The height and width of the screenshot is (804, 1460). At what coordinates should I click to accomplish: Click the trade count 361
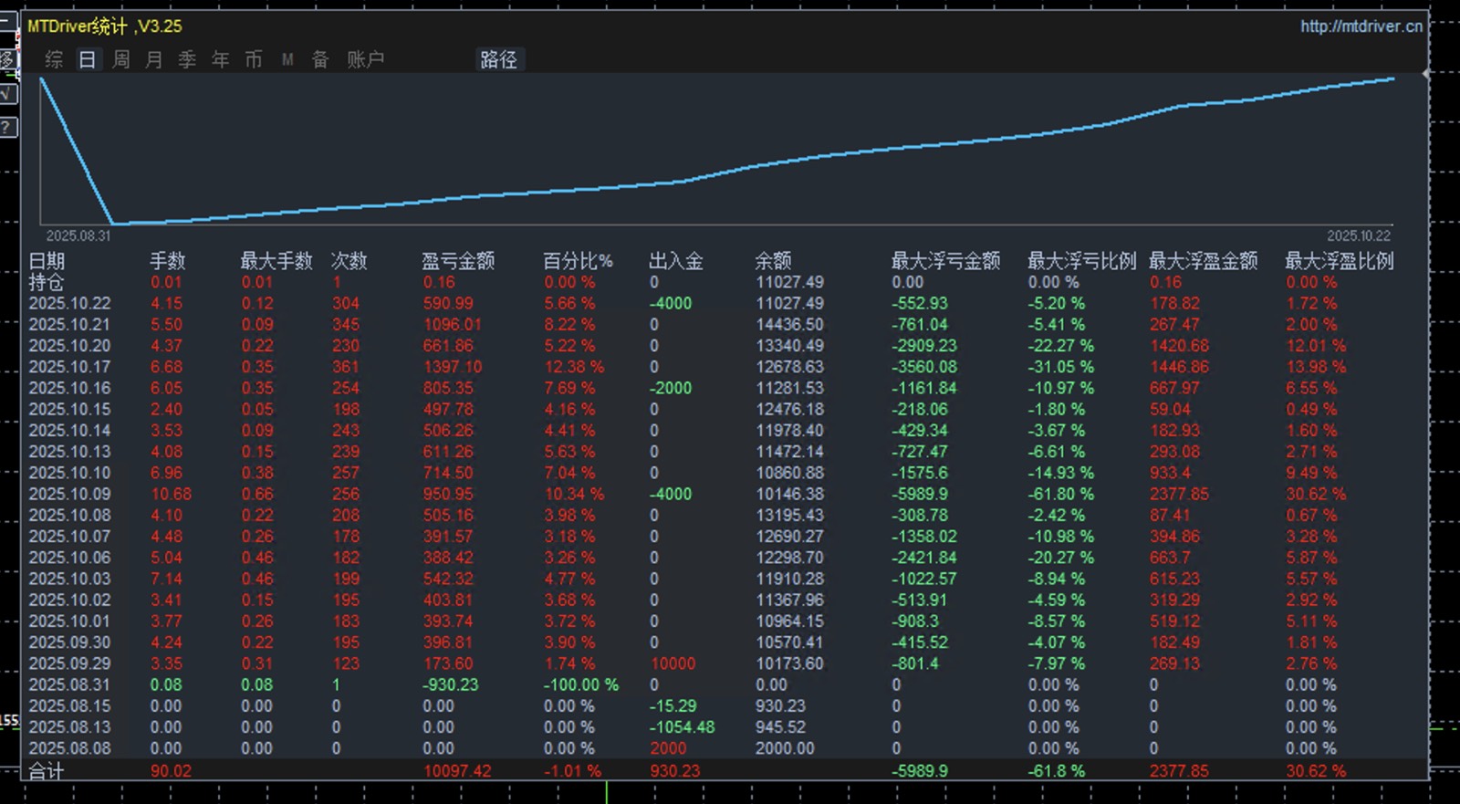(x=346, y=367)
